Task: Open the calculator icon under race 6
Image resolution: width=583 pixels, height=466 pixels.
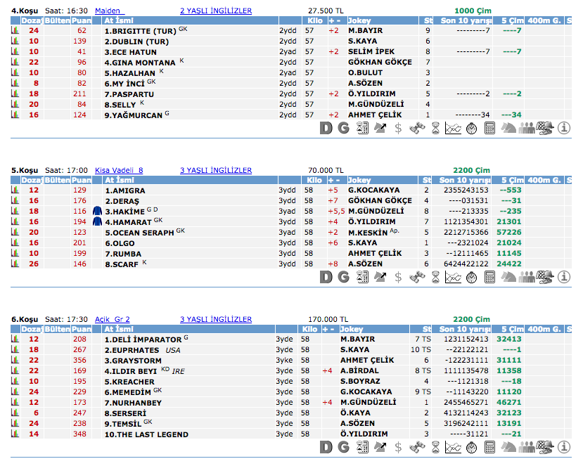Action: click(490, 448)
